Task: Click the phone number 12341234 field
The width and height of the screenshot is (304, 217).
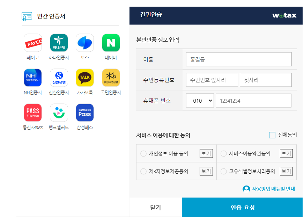Action: tap(253, 101)
